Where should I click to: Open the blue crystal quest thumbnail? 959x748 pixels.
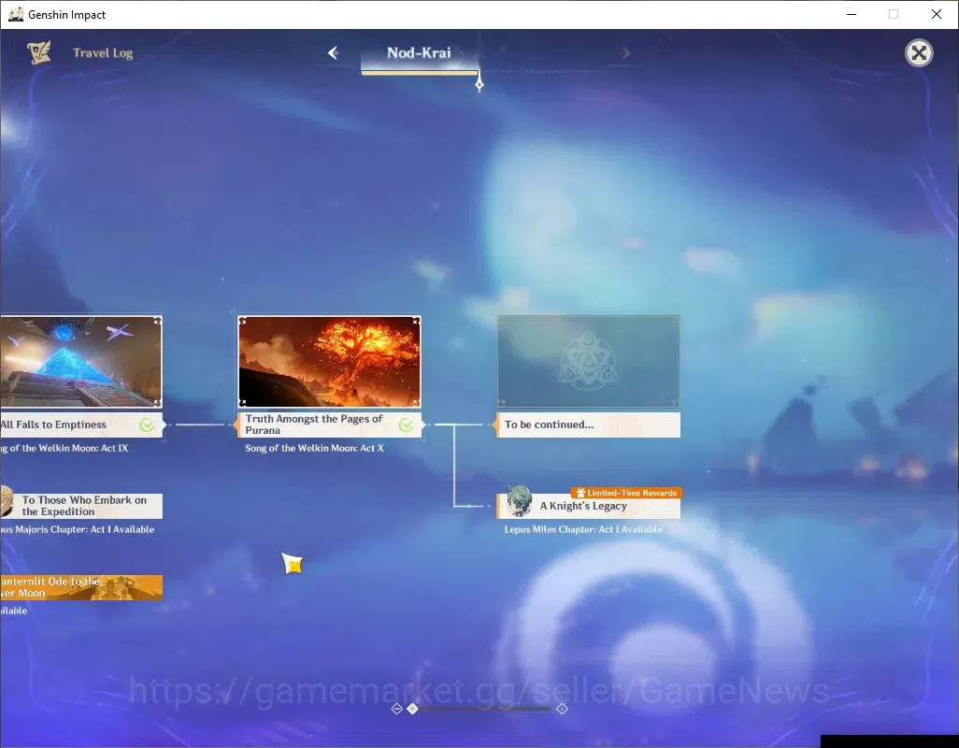click(x=80, y=362)
